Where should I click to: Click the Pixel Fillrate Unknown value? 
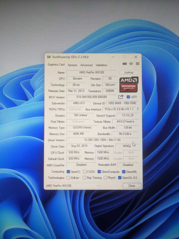[x=78, y=122]
